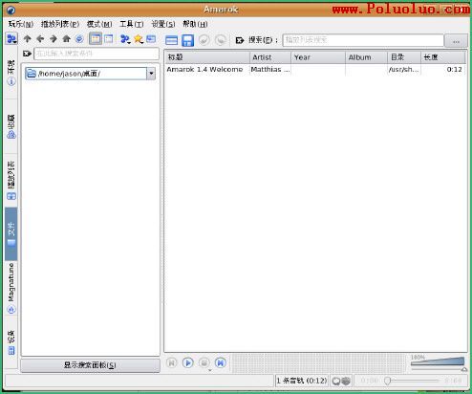Open the file browser configuration dropdown
The height and width of the screenshot is (394, 472).
[x=125, y=39]
